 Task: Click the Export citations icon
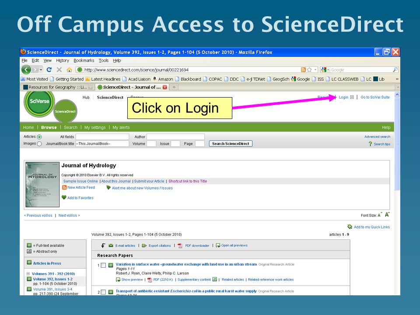click(x=144, y=245)
